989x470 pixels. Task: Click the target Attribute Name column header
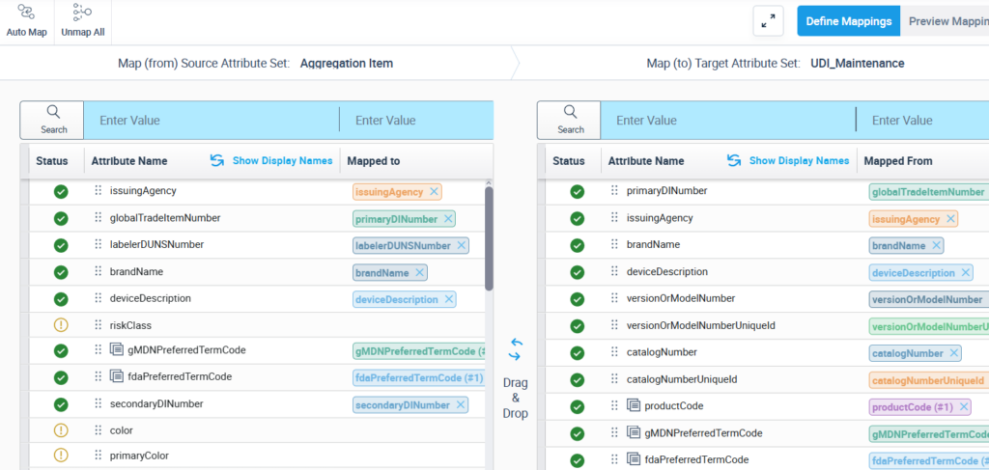tap(646, 160)
